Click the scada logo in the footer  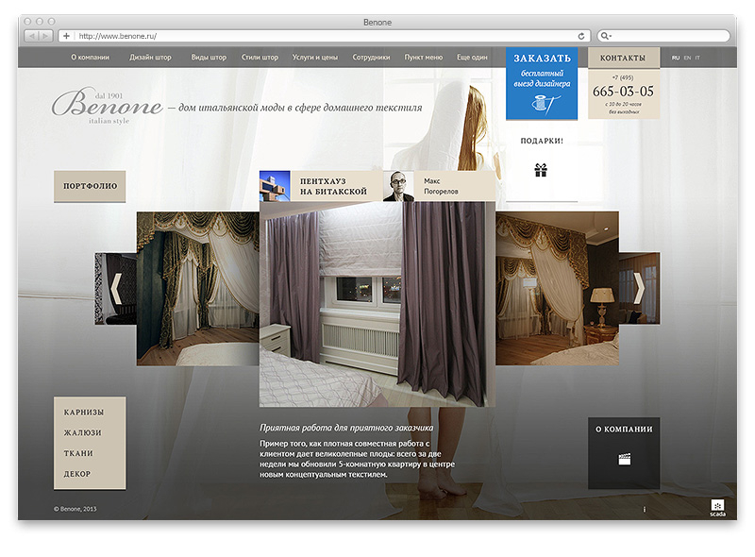[717, 508]
